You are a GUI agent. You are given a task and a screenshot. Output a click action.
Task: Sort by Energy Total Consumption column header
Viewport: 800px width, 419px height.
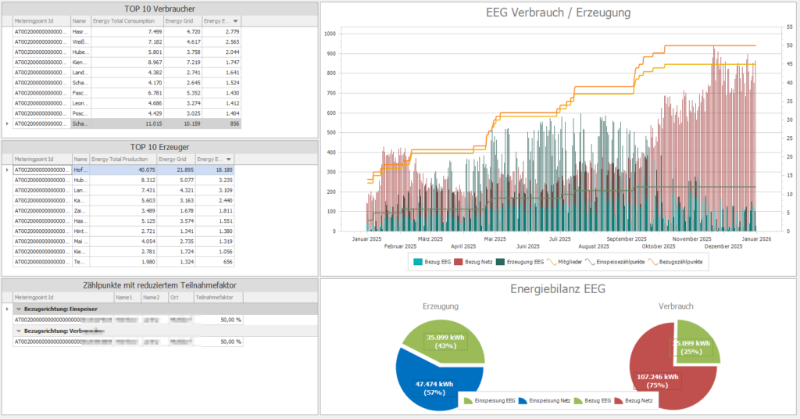126,21
